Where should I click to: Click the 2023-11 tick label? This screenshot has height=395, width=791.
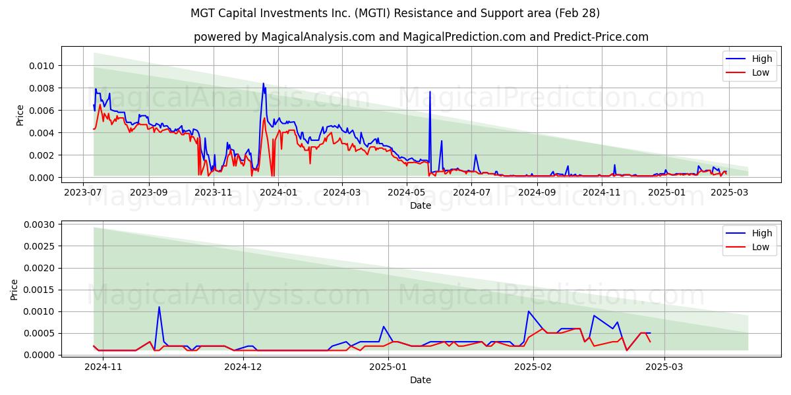pyautogui.click(x=214, y=192)
